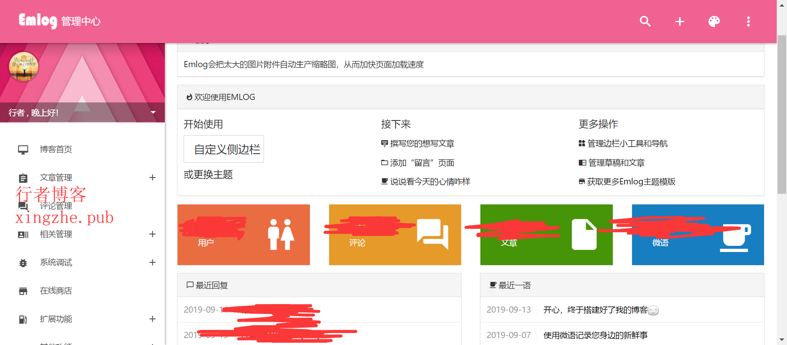This screenshot has width=787, height=345.
Task: Open the yellow 评论 tile label
Action: [x=357, y=243]
